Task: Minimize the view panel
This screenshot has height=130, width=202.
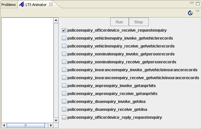Action: pyautogui.click(x=192, y=3)
